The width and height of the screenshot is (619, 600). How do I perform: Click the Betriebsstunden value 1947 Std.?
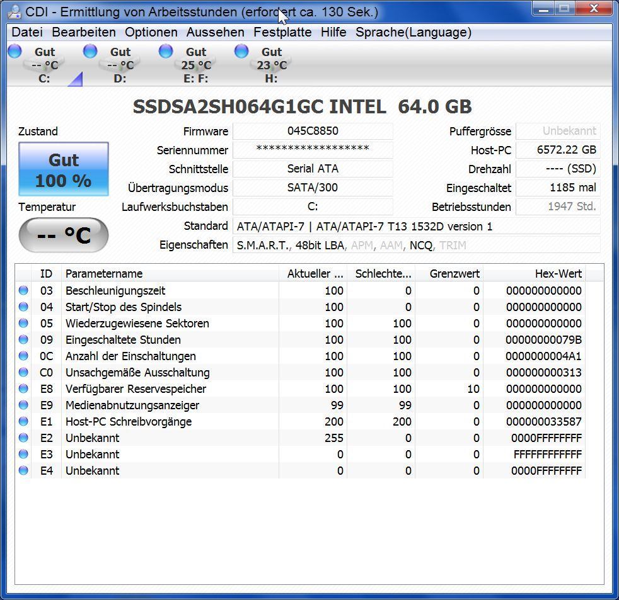tap(558, 207)
